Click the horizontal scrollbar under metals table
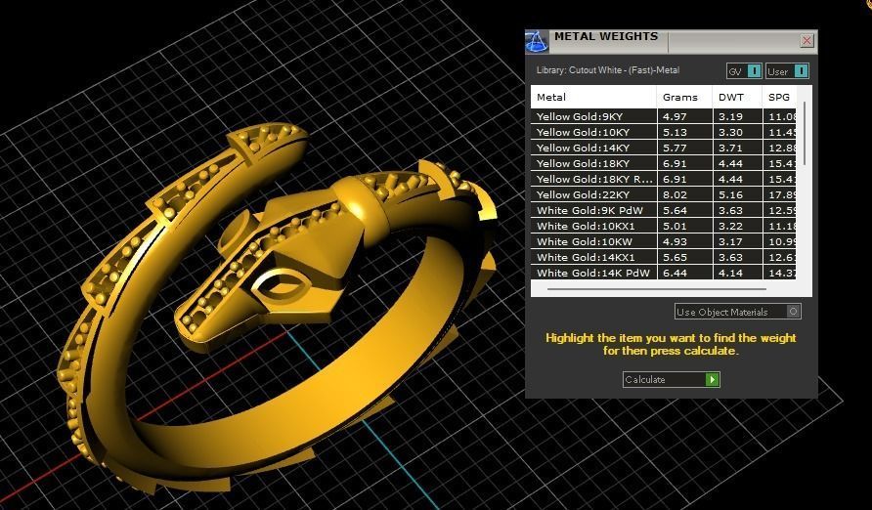872x510 pixels. pos(657,289)
